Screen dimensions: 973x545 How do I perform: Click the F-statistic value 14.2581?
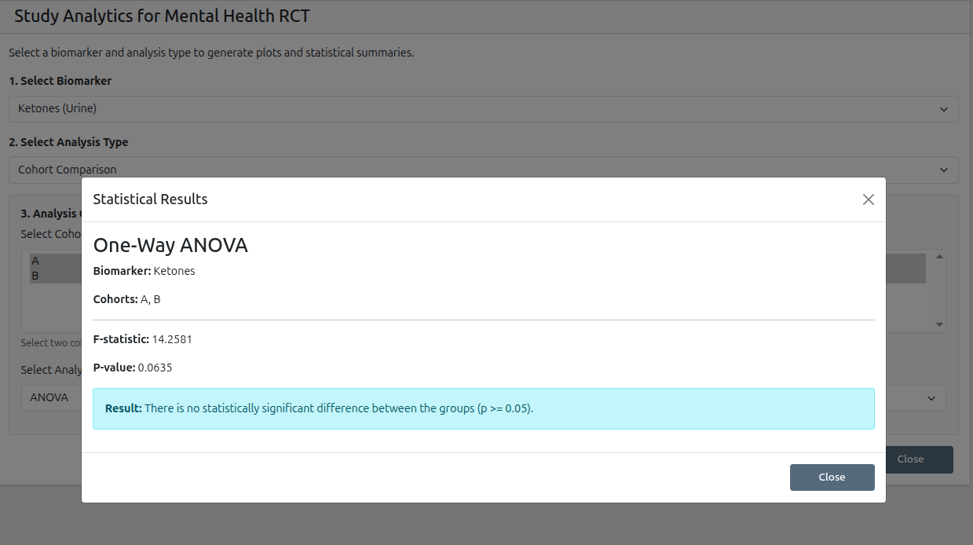pyautogui.click(x=172, y=339)
